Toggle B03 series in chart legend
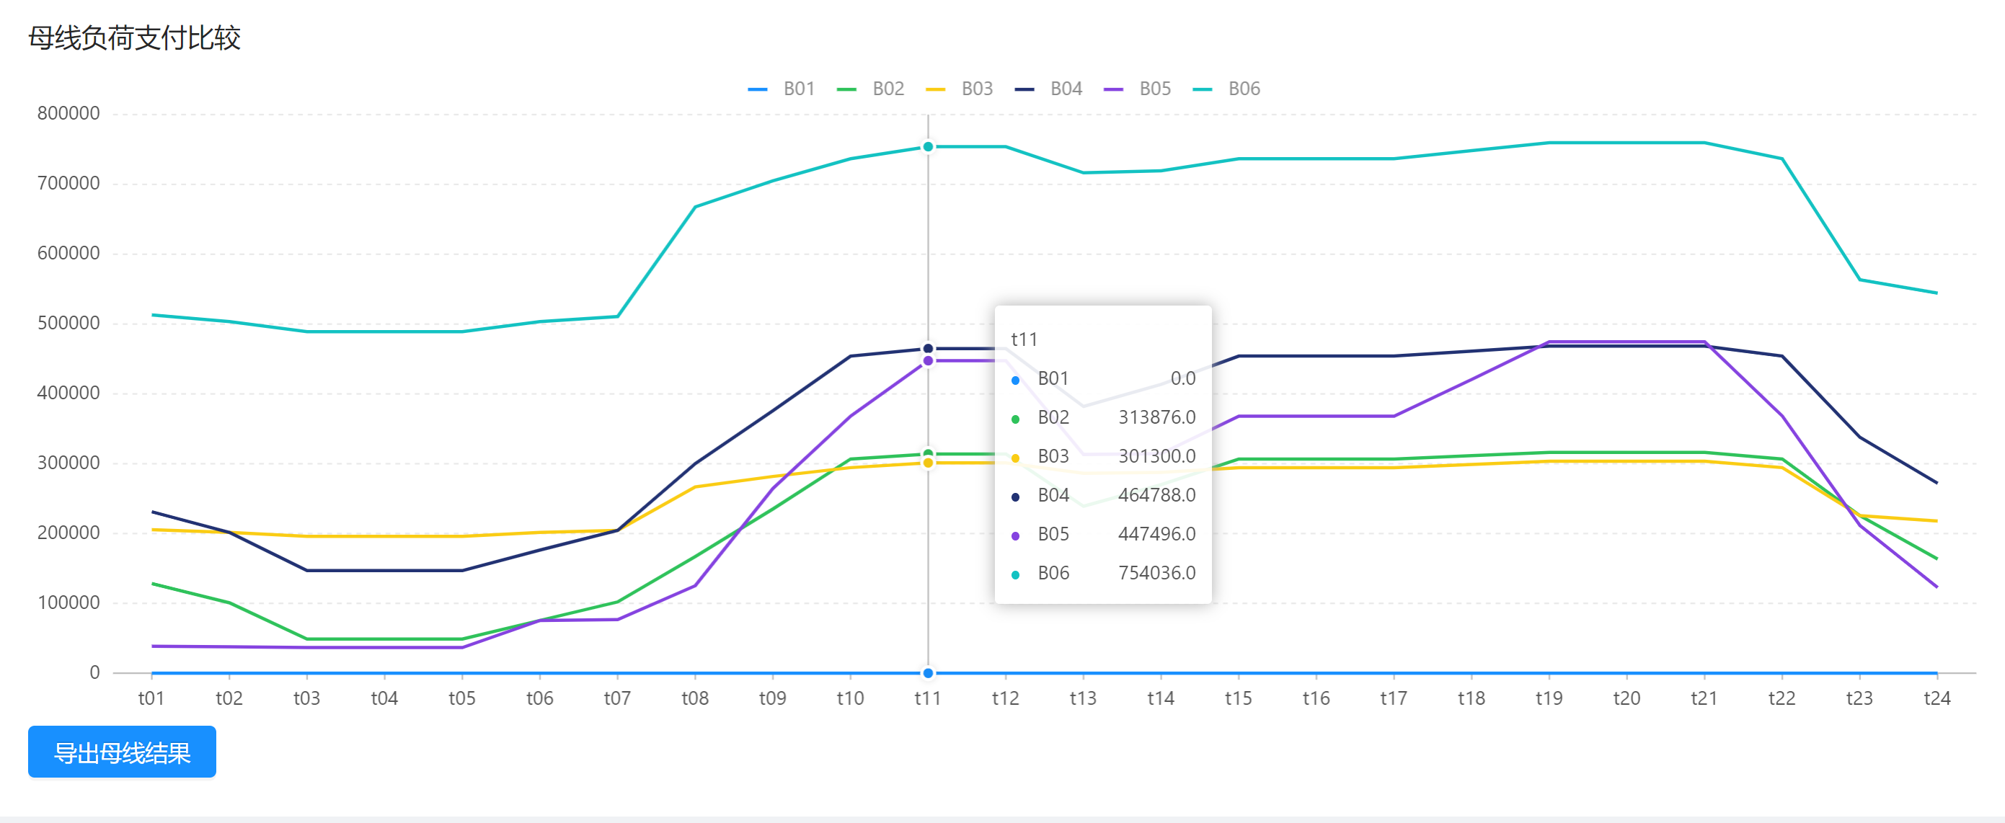This screenshot has width=2005, height=823. pos(959,89)
